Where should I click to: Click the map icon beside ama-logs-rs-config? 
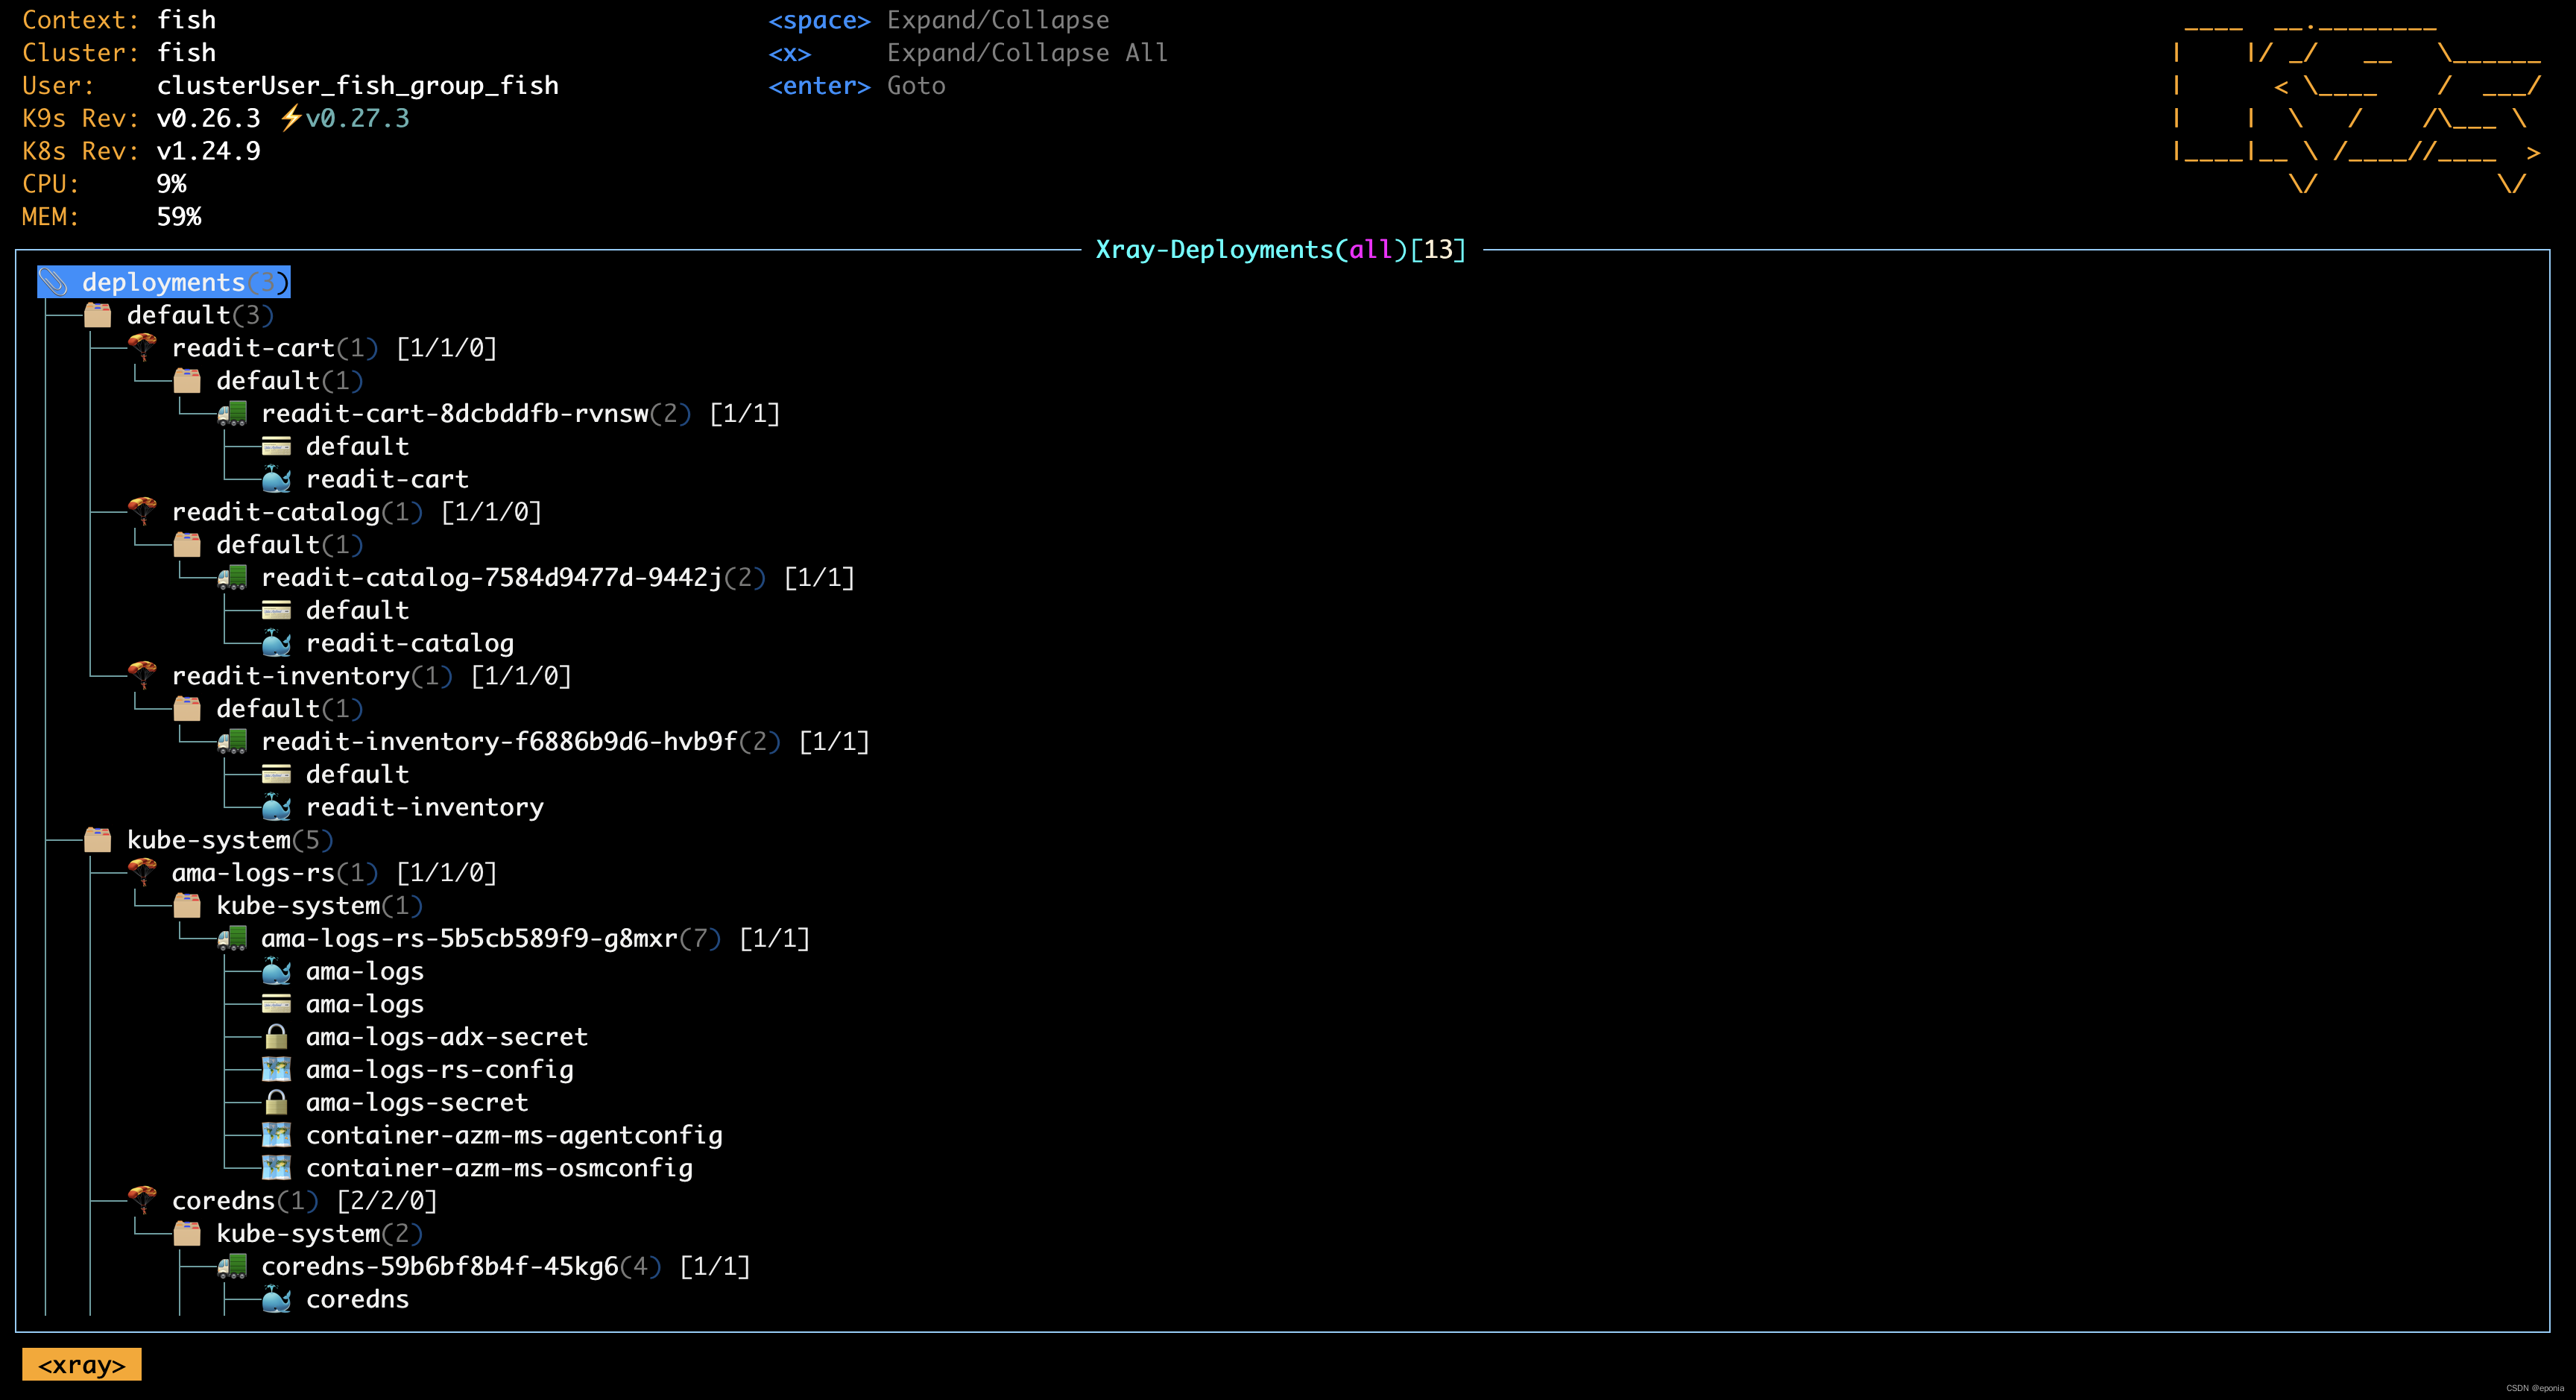(276, 1069)
